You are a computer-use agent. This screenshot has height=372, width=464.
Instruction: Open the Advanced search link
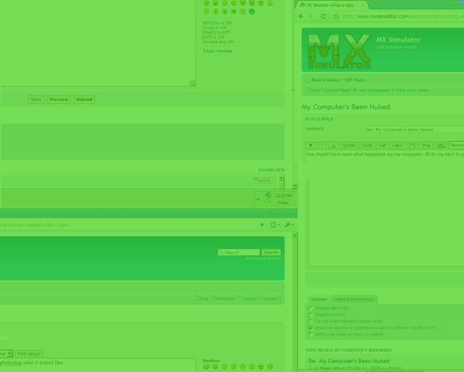coord(263,258)
